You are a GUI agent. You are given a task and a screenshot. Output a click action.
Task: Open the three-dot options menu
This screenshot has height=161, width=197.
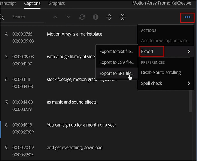pyautogui.click(x=187, y=17)
